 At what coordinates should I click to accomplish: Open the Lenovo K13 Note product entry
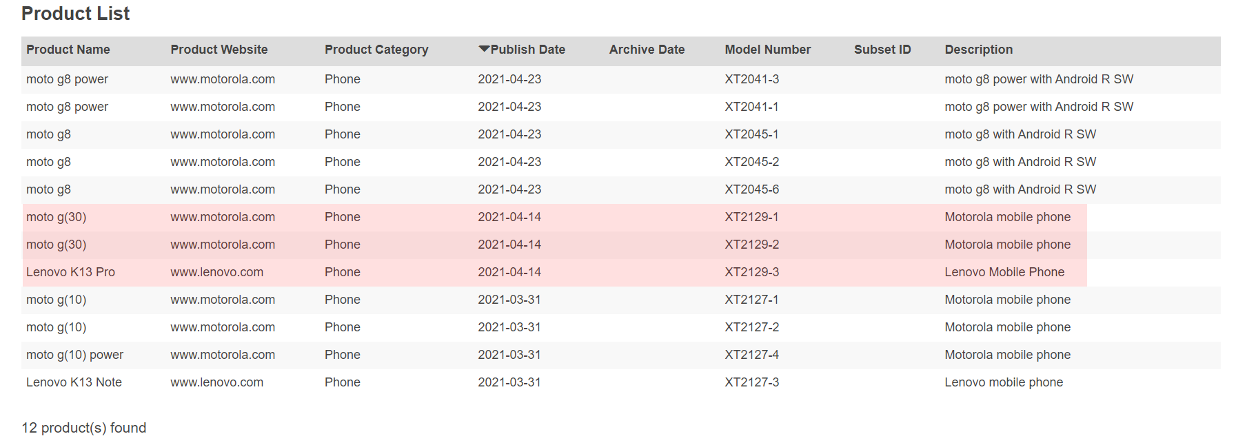click(74, 382)
